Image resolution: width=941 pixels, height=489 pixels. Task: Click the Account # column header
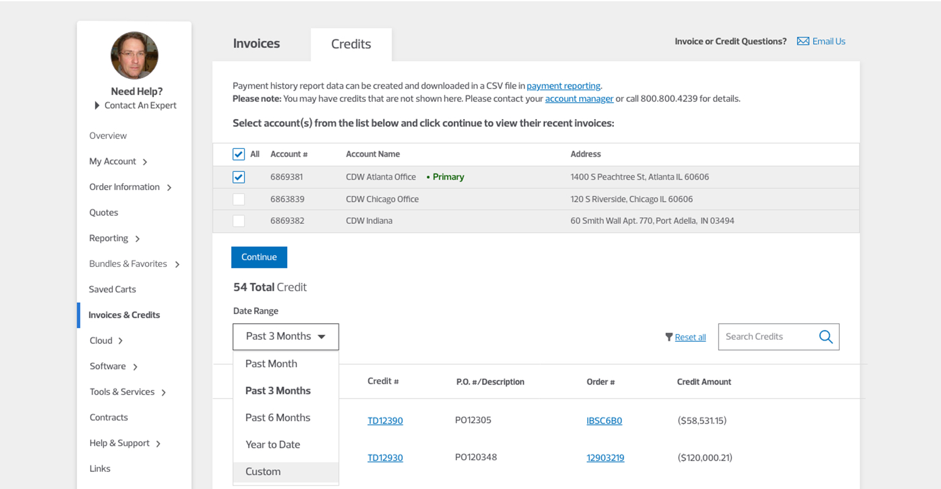(x=289, y=154)
